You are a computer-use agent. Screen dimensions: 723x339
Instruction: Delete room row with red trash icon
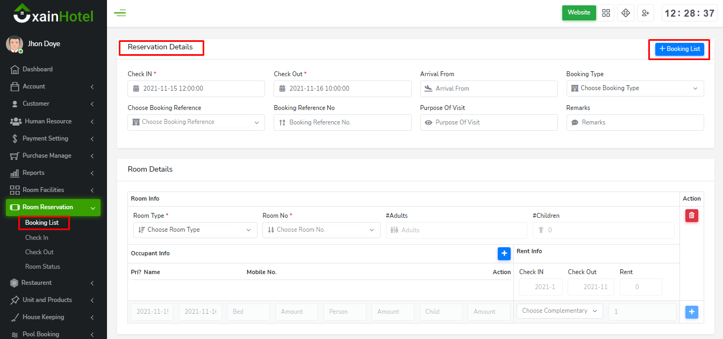(x=691, y=216)
